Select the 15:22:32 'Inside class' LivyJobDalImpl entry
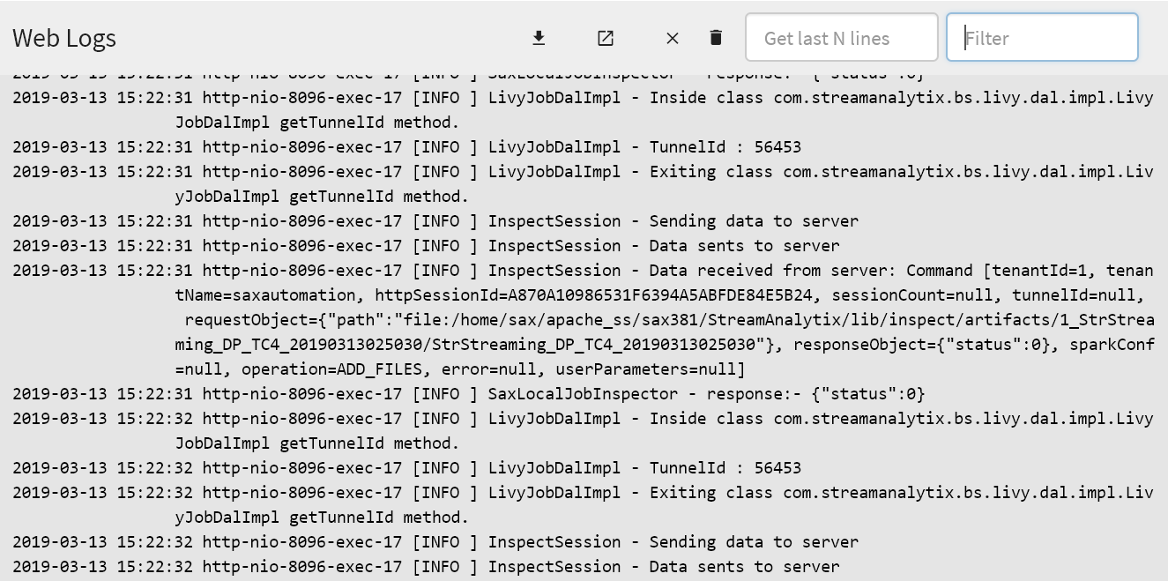1168x581 pixels. coord(582,419)
